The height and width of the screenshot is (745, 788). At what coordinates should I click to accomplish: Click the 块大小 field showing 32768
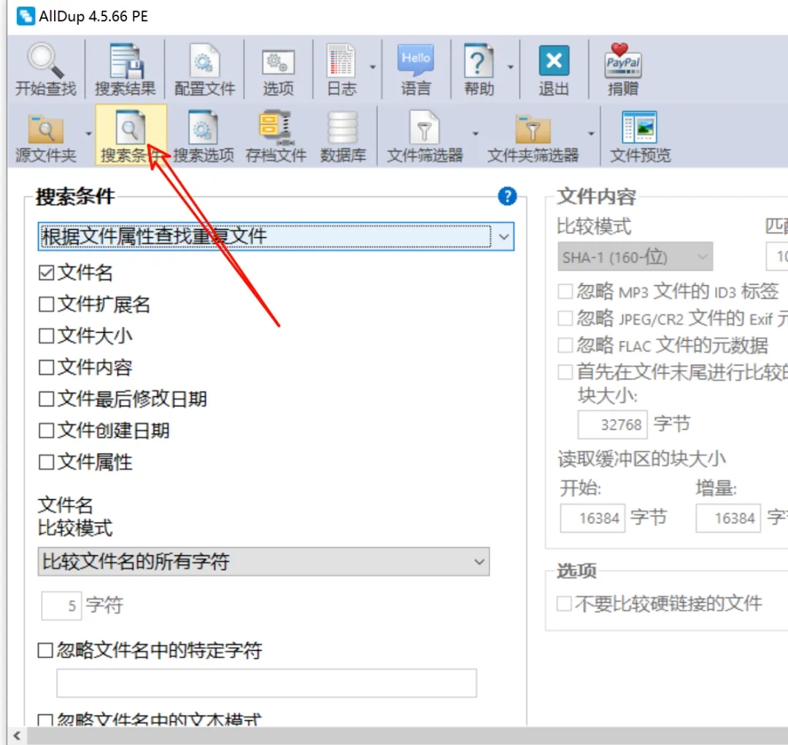pos(612,425)
